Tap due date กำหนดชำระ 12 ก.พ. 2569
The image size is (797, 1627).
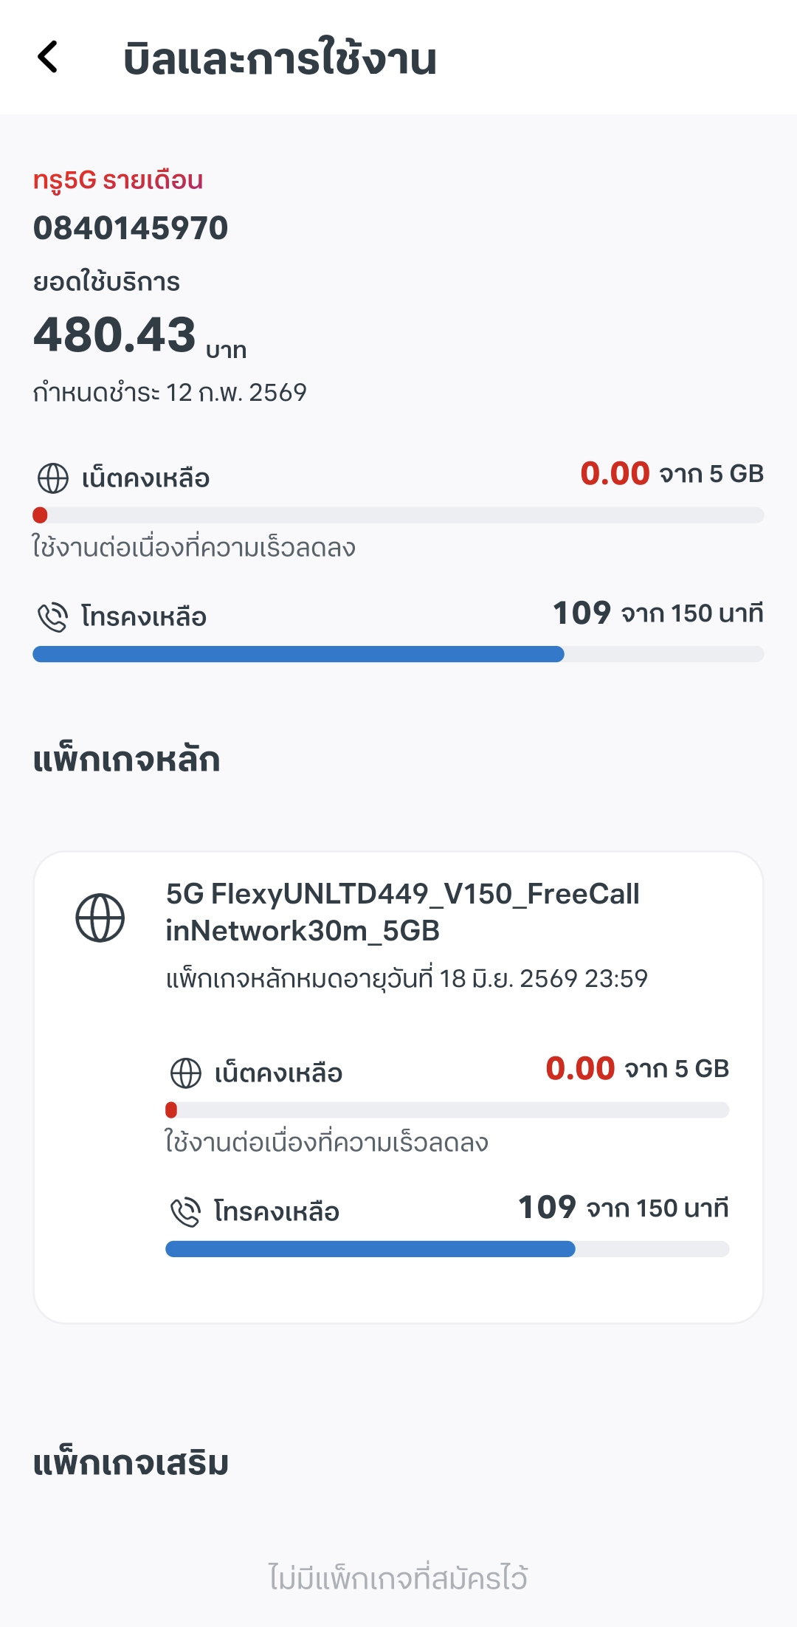170,393
